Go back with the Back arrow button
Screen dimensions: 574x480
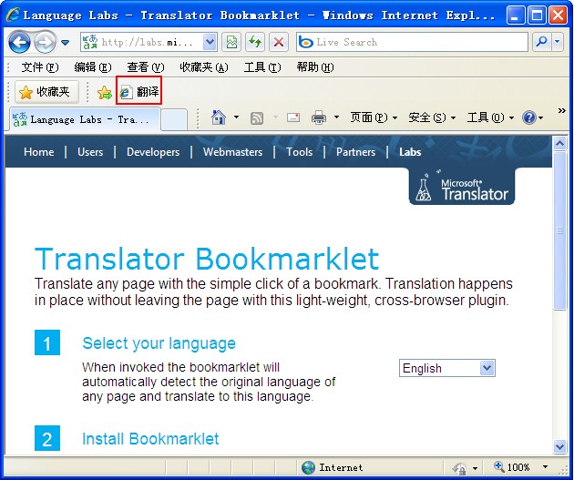click(x=19, y=42)
